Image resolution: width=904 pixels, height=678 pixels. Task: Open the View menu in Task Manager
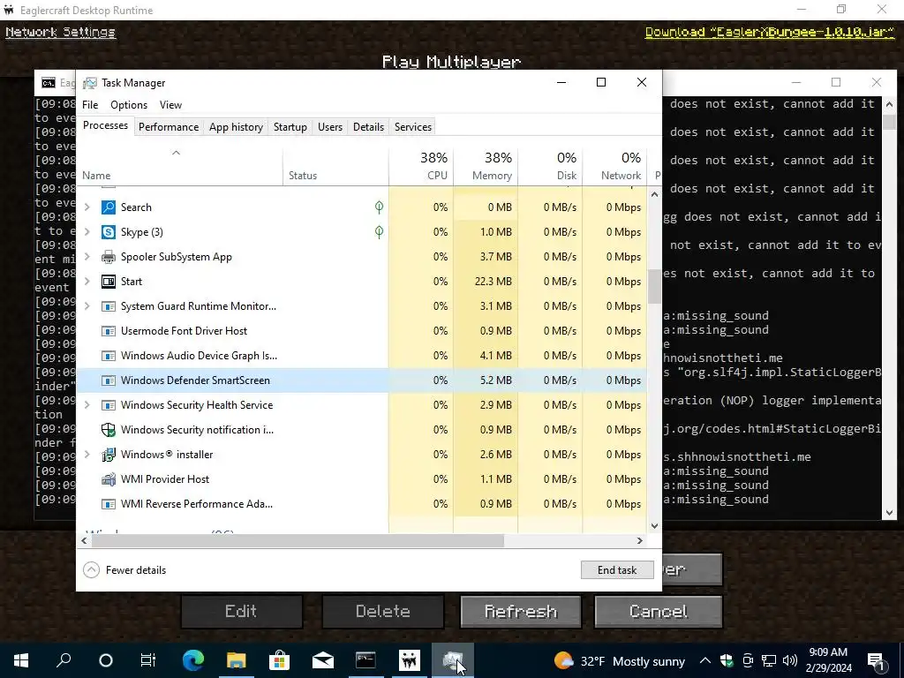170,105
